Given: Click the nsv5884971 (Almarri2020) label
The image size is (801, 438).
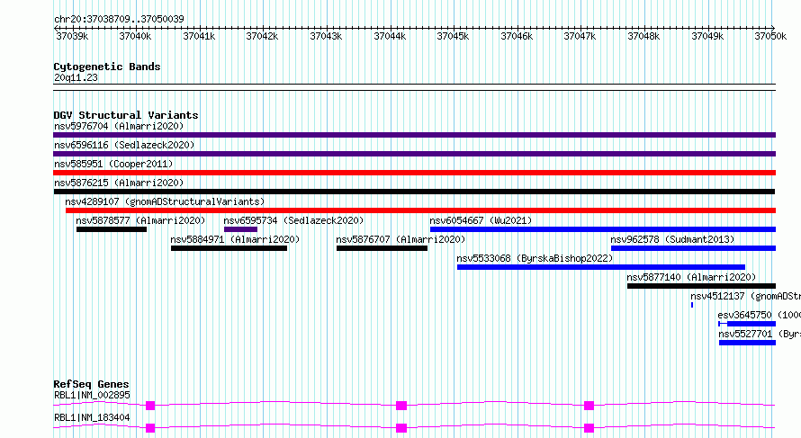Looking at the screenshot, I should [x=235, y=239].
